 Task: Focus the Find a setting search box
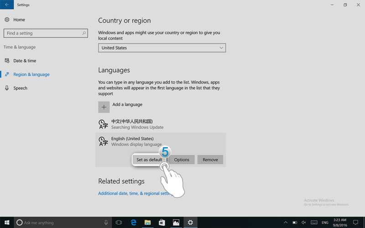pyautogui.click(x=46, y=33)
